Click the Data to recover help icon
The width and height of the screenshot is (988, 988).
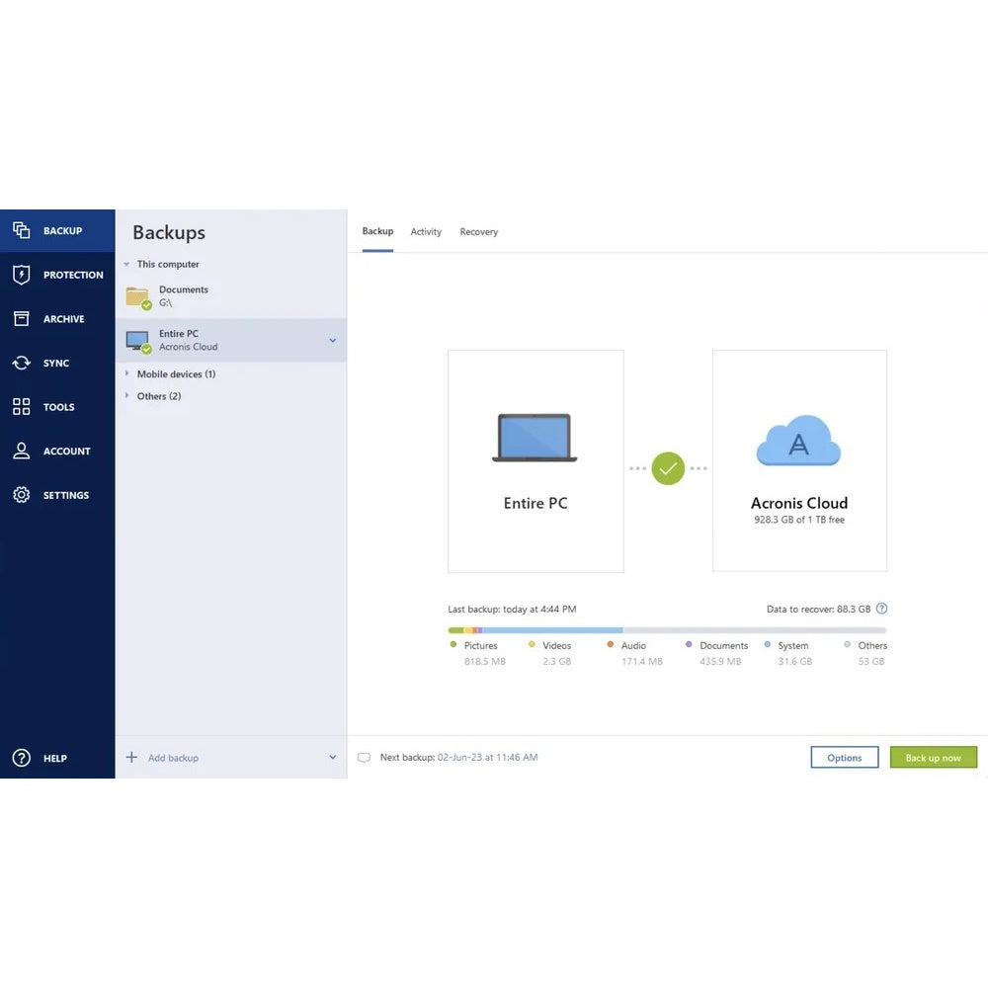click(882, 609)
